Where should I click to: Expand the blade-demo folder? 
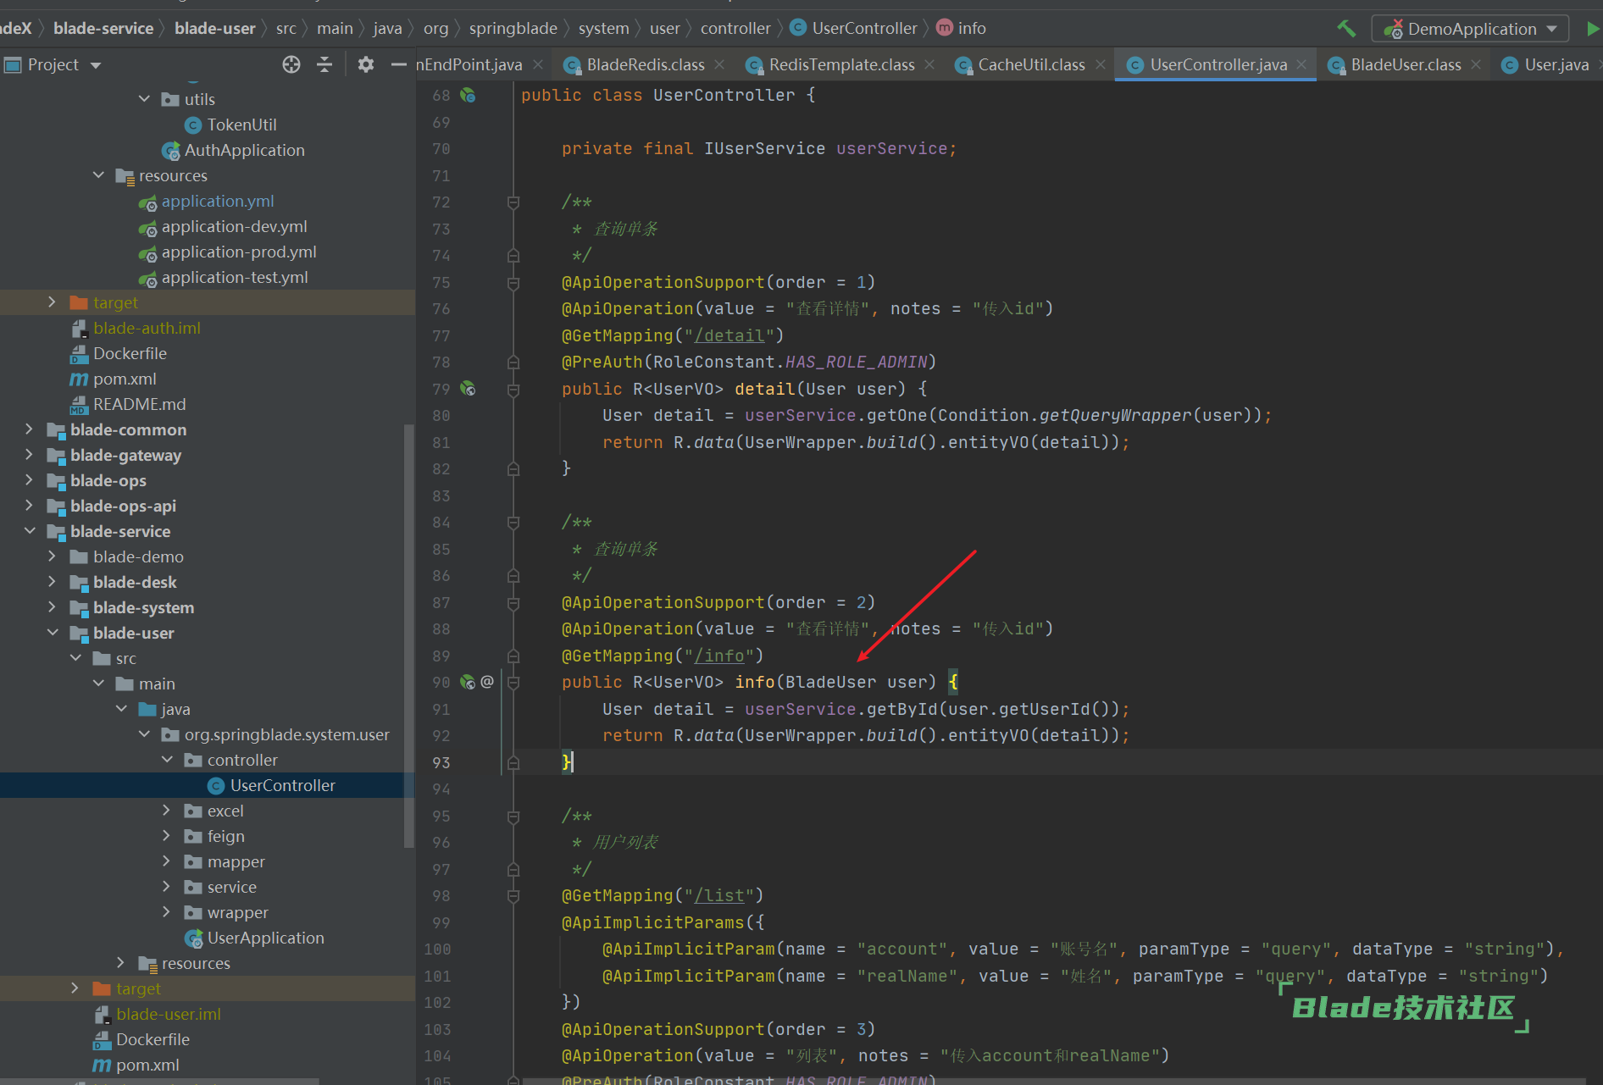tap(53, 556)
